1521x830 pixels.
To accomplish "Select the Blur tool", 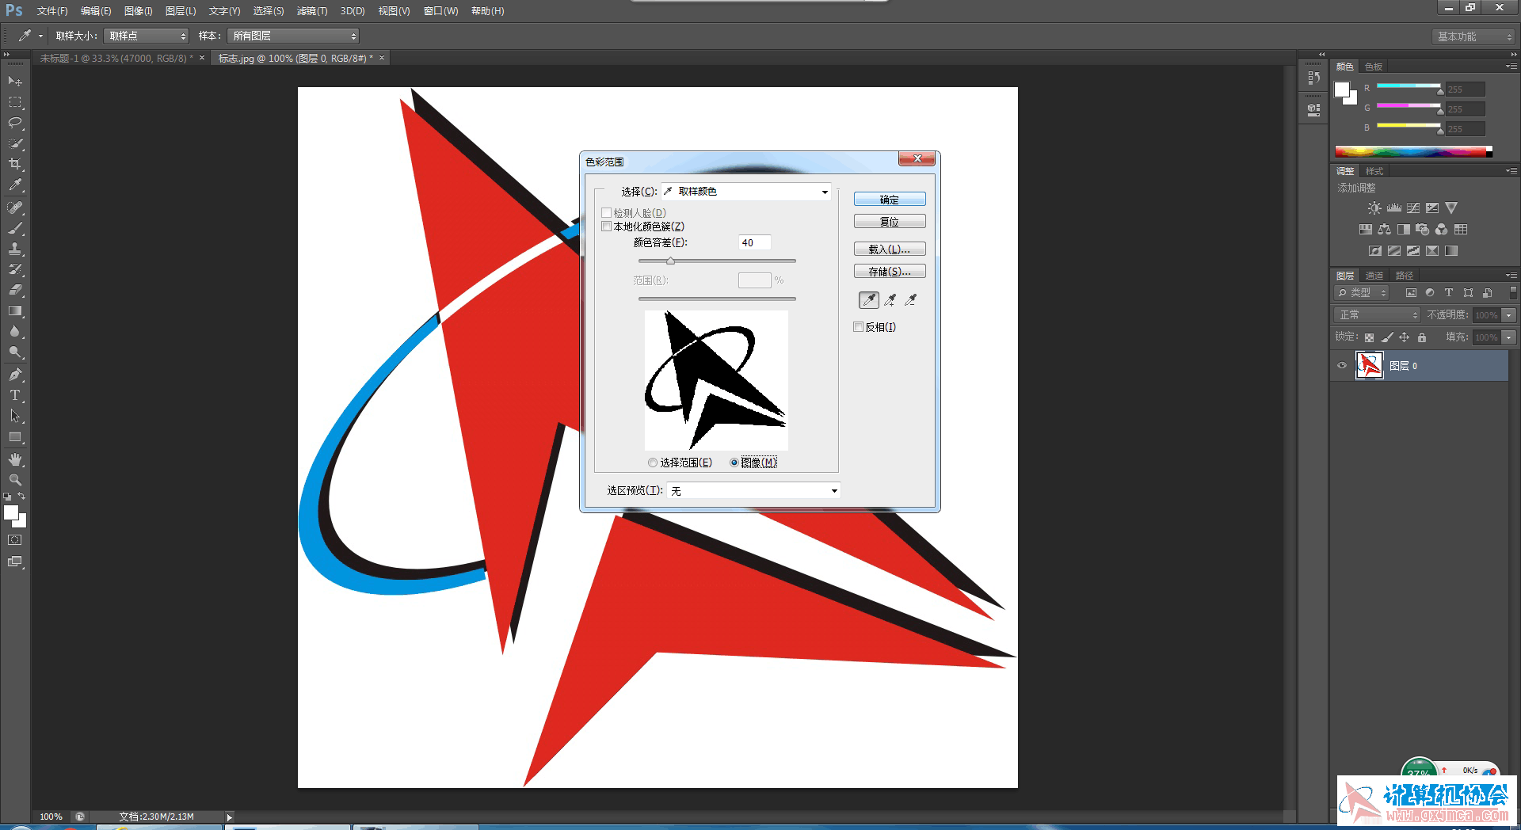I will [14, 332].
